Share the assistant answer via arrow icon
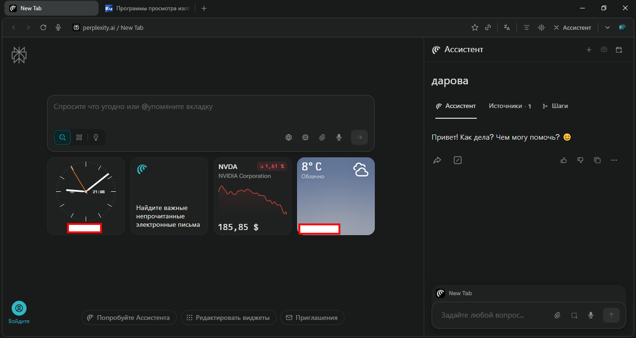This screenshot has height=338, width=636. tap(437, 160)
